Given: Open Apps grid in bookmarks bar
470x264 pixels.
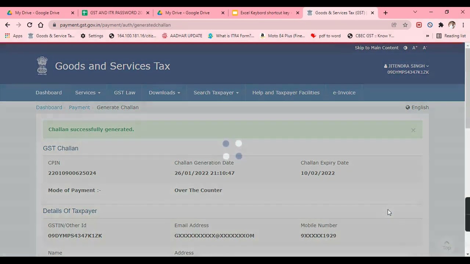Looking at the screenshot, I should tap(14, 36).
